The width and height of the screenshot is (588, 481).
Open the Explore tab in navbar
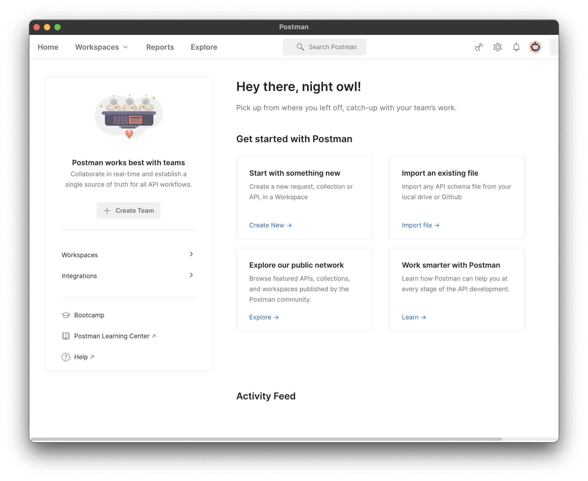tap(204, 47)
